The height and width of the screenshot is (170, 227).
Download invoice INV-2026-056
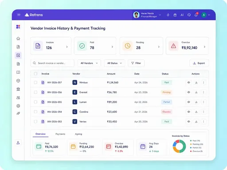[x=196, y=92]
